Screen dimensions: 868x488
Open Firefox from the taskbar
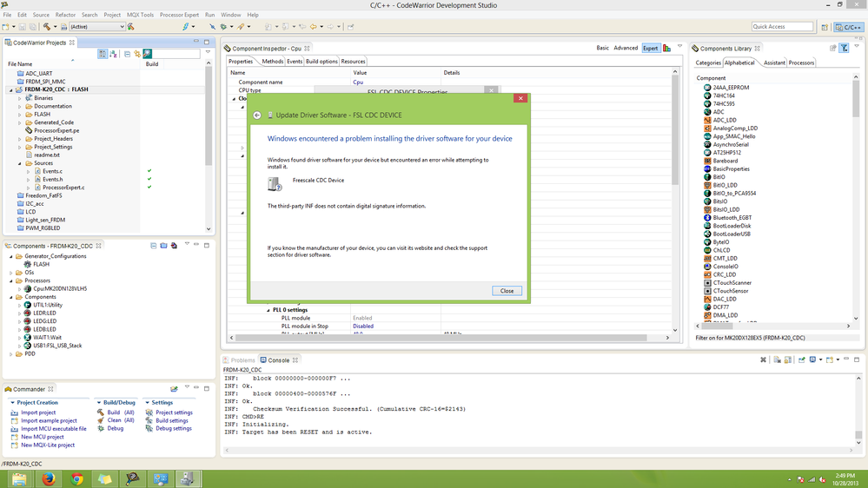[x=49, y=479]
